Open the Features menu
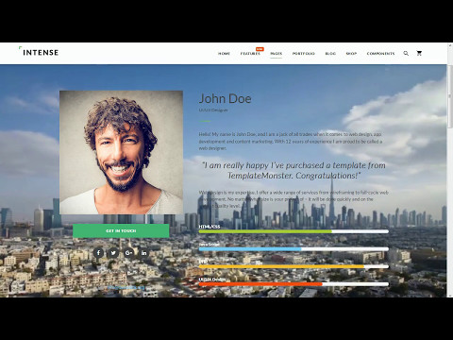Image resolution: width=453 pixels, height=340 pixels. pos(250,54)
